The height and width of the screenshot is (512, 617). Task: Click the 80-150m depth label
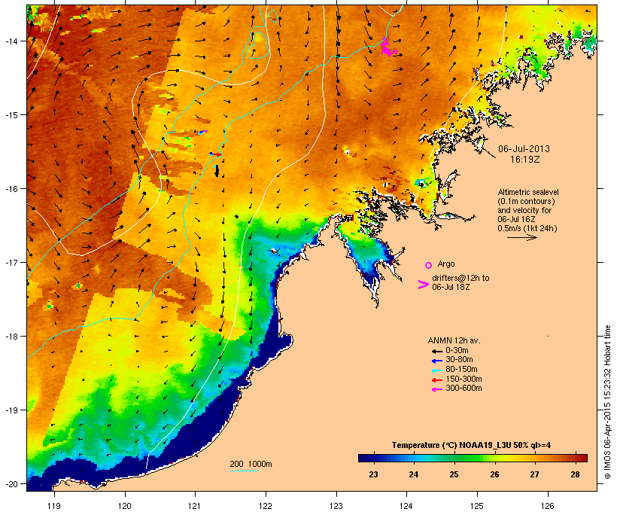coord(461,369)
